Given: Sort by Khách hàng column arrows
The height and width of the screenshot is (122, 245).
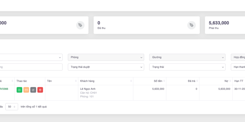Looking at the screenshot, I should (x=131, y=81).
